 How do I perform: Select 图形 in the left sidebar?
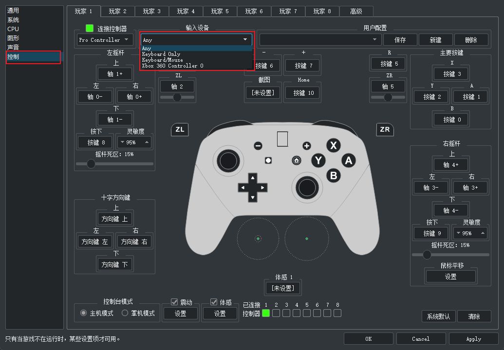(13, 38)
